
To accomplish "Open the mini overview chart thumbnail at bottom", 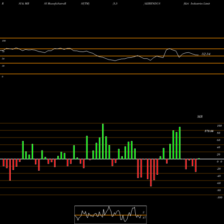I will pyautogui.click(x=111, y=215).
